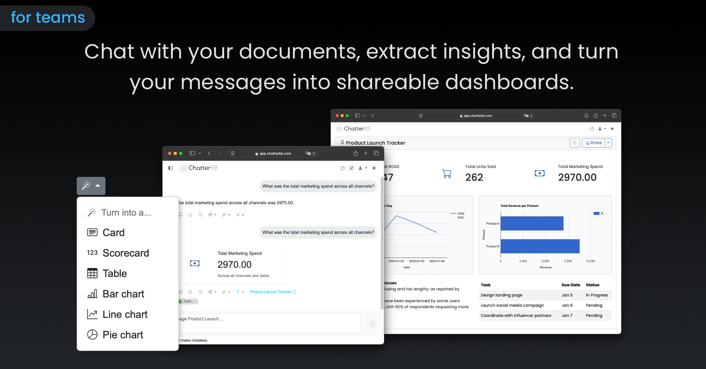
Task: Click blue pin icon under scorecard answer
Action: [238, 292]
